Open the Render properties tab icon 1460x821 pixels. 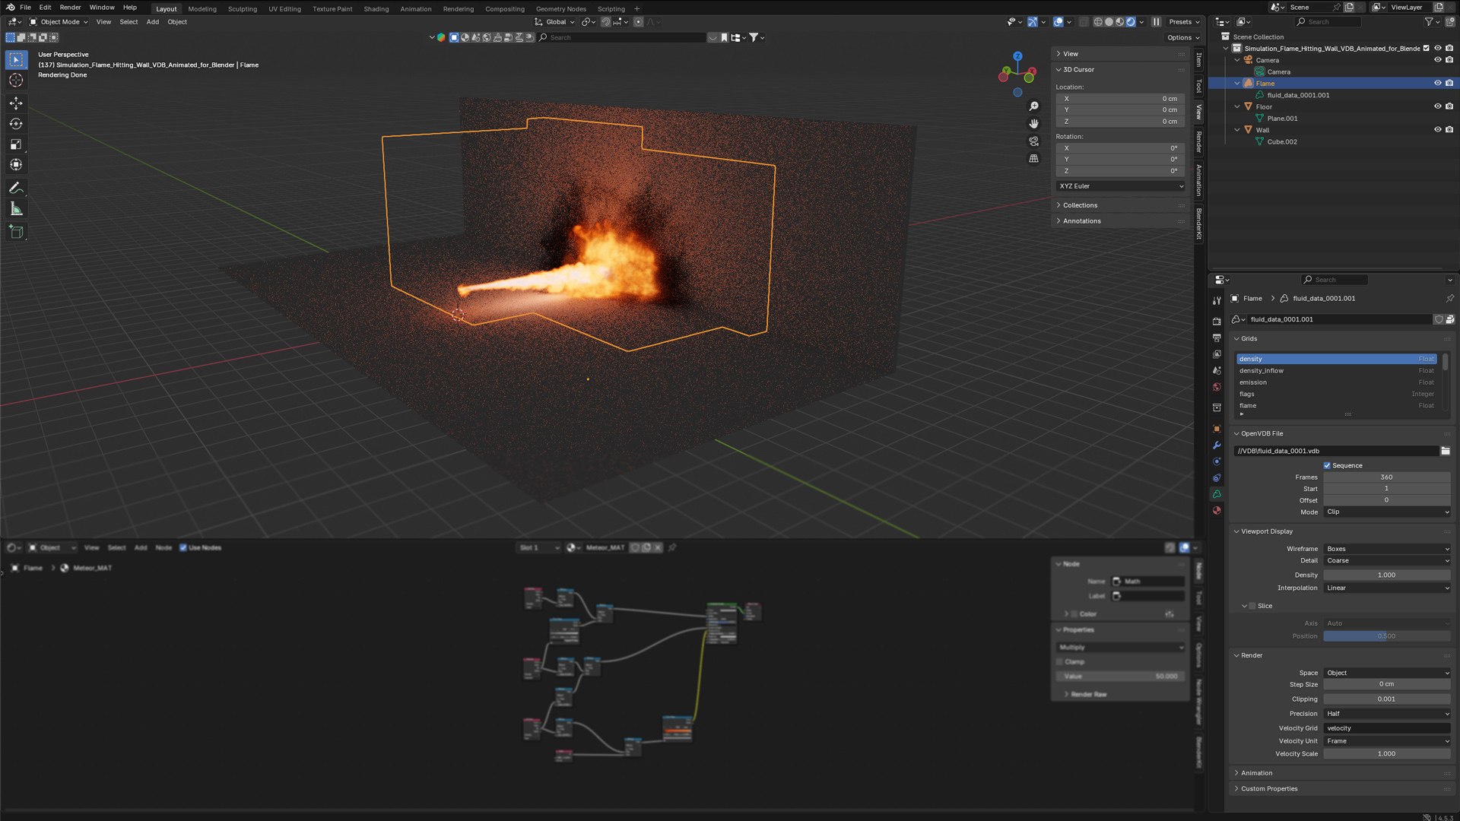1217,322
